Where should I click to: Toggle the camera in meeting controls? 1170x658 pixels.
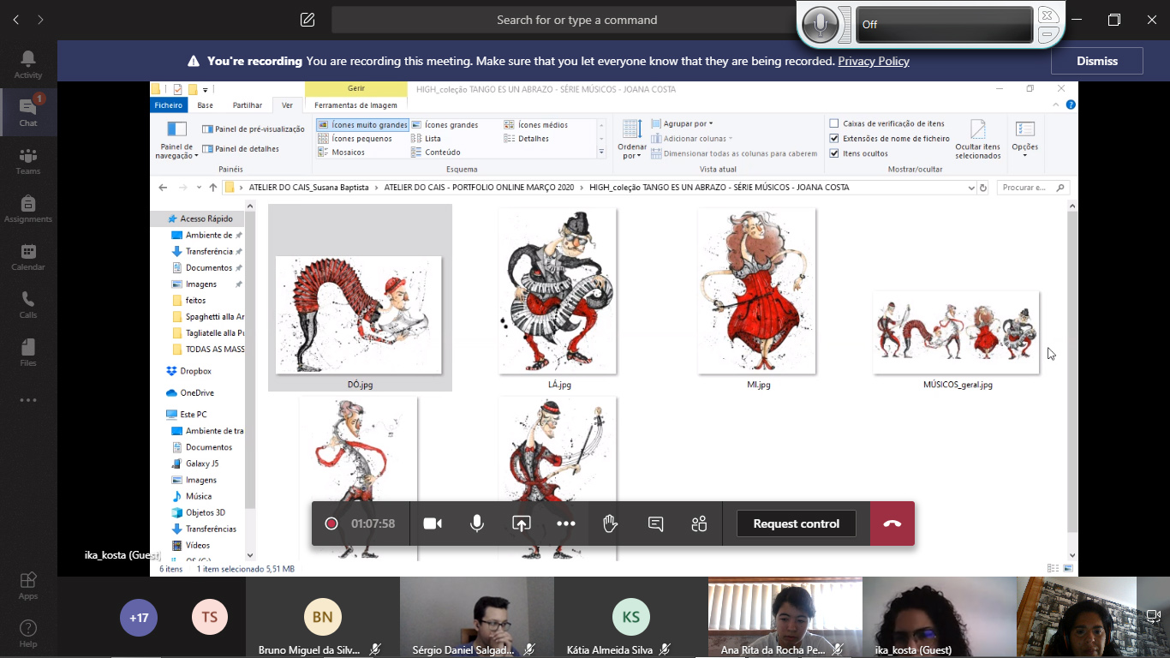tap(433, 523)
